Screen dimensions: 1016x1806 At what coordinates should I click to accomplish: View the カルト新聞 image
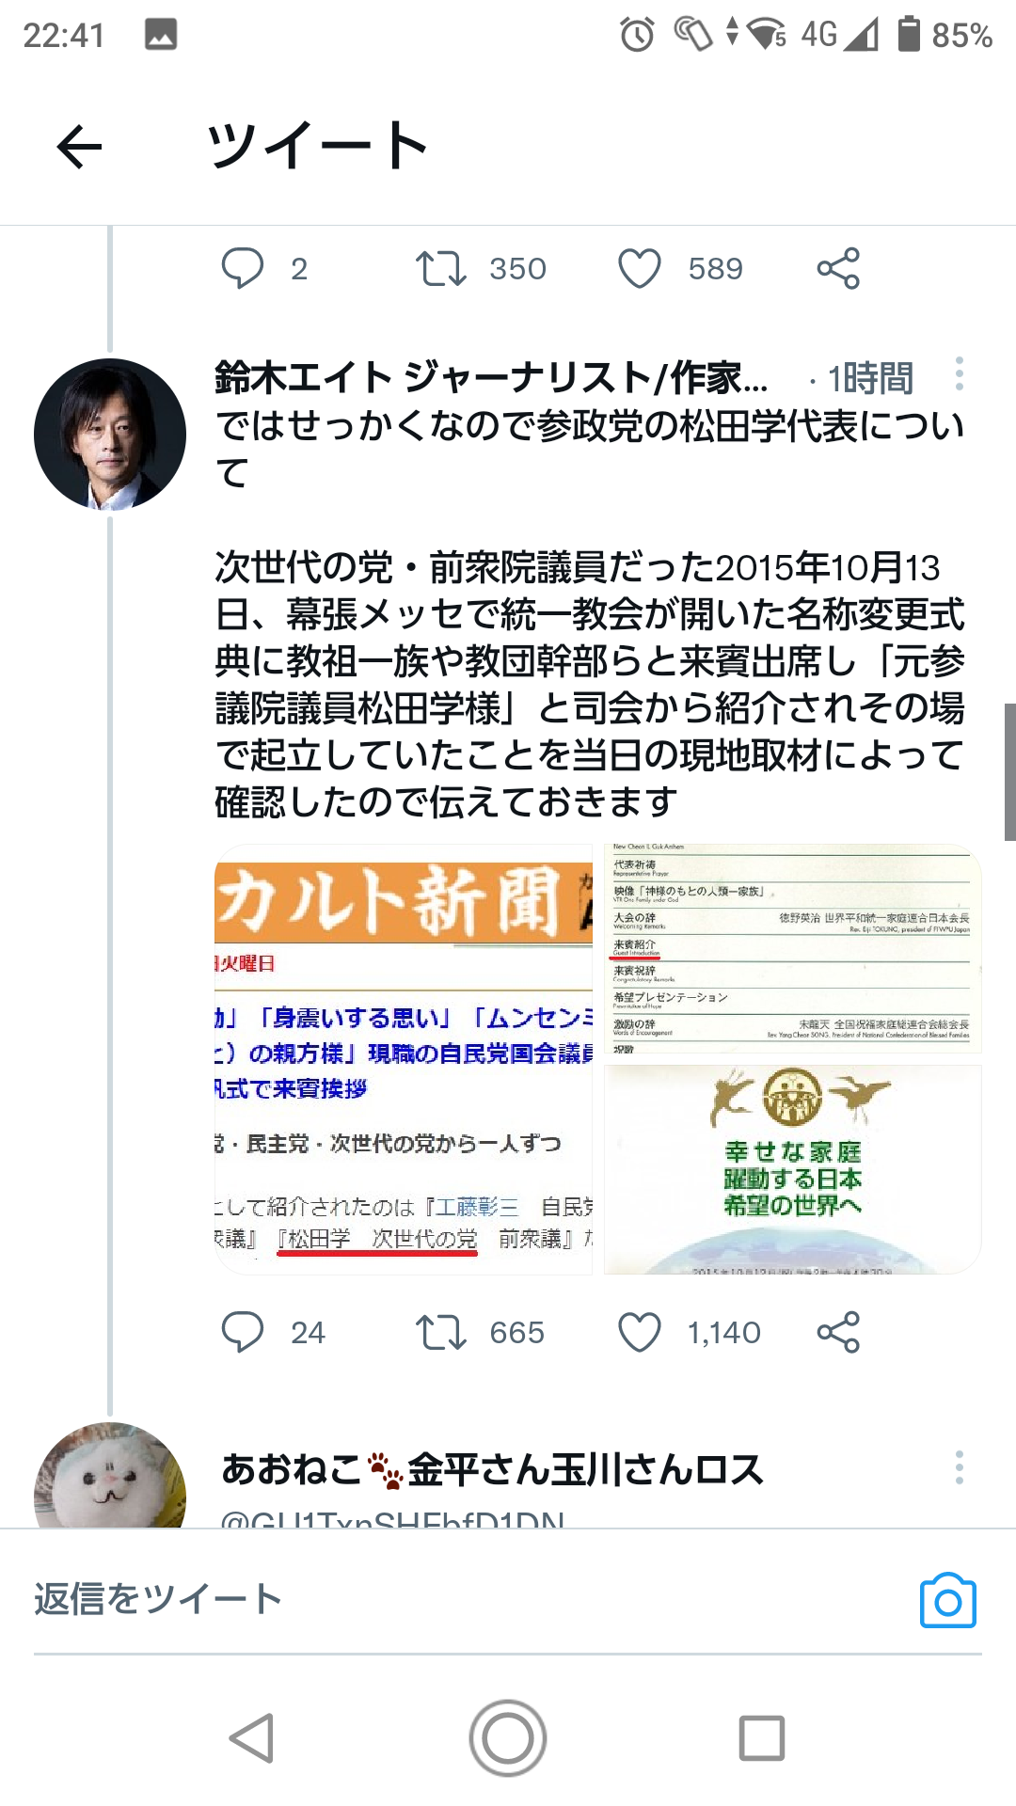pos(404,1059)
